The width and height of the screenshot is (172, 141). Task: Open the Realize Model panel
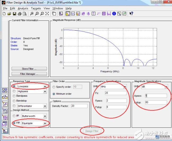5,111
